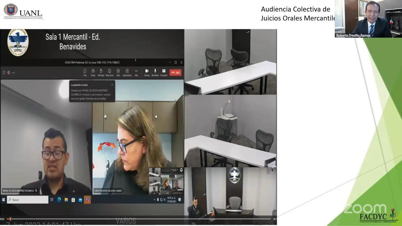
Task: Open the taskbar clock and date
Action: (171, 200)
